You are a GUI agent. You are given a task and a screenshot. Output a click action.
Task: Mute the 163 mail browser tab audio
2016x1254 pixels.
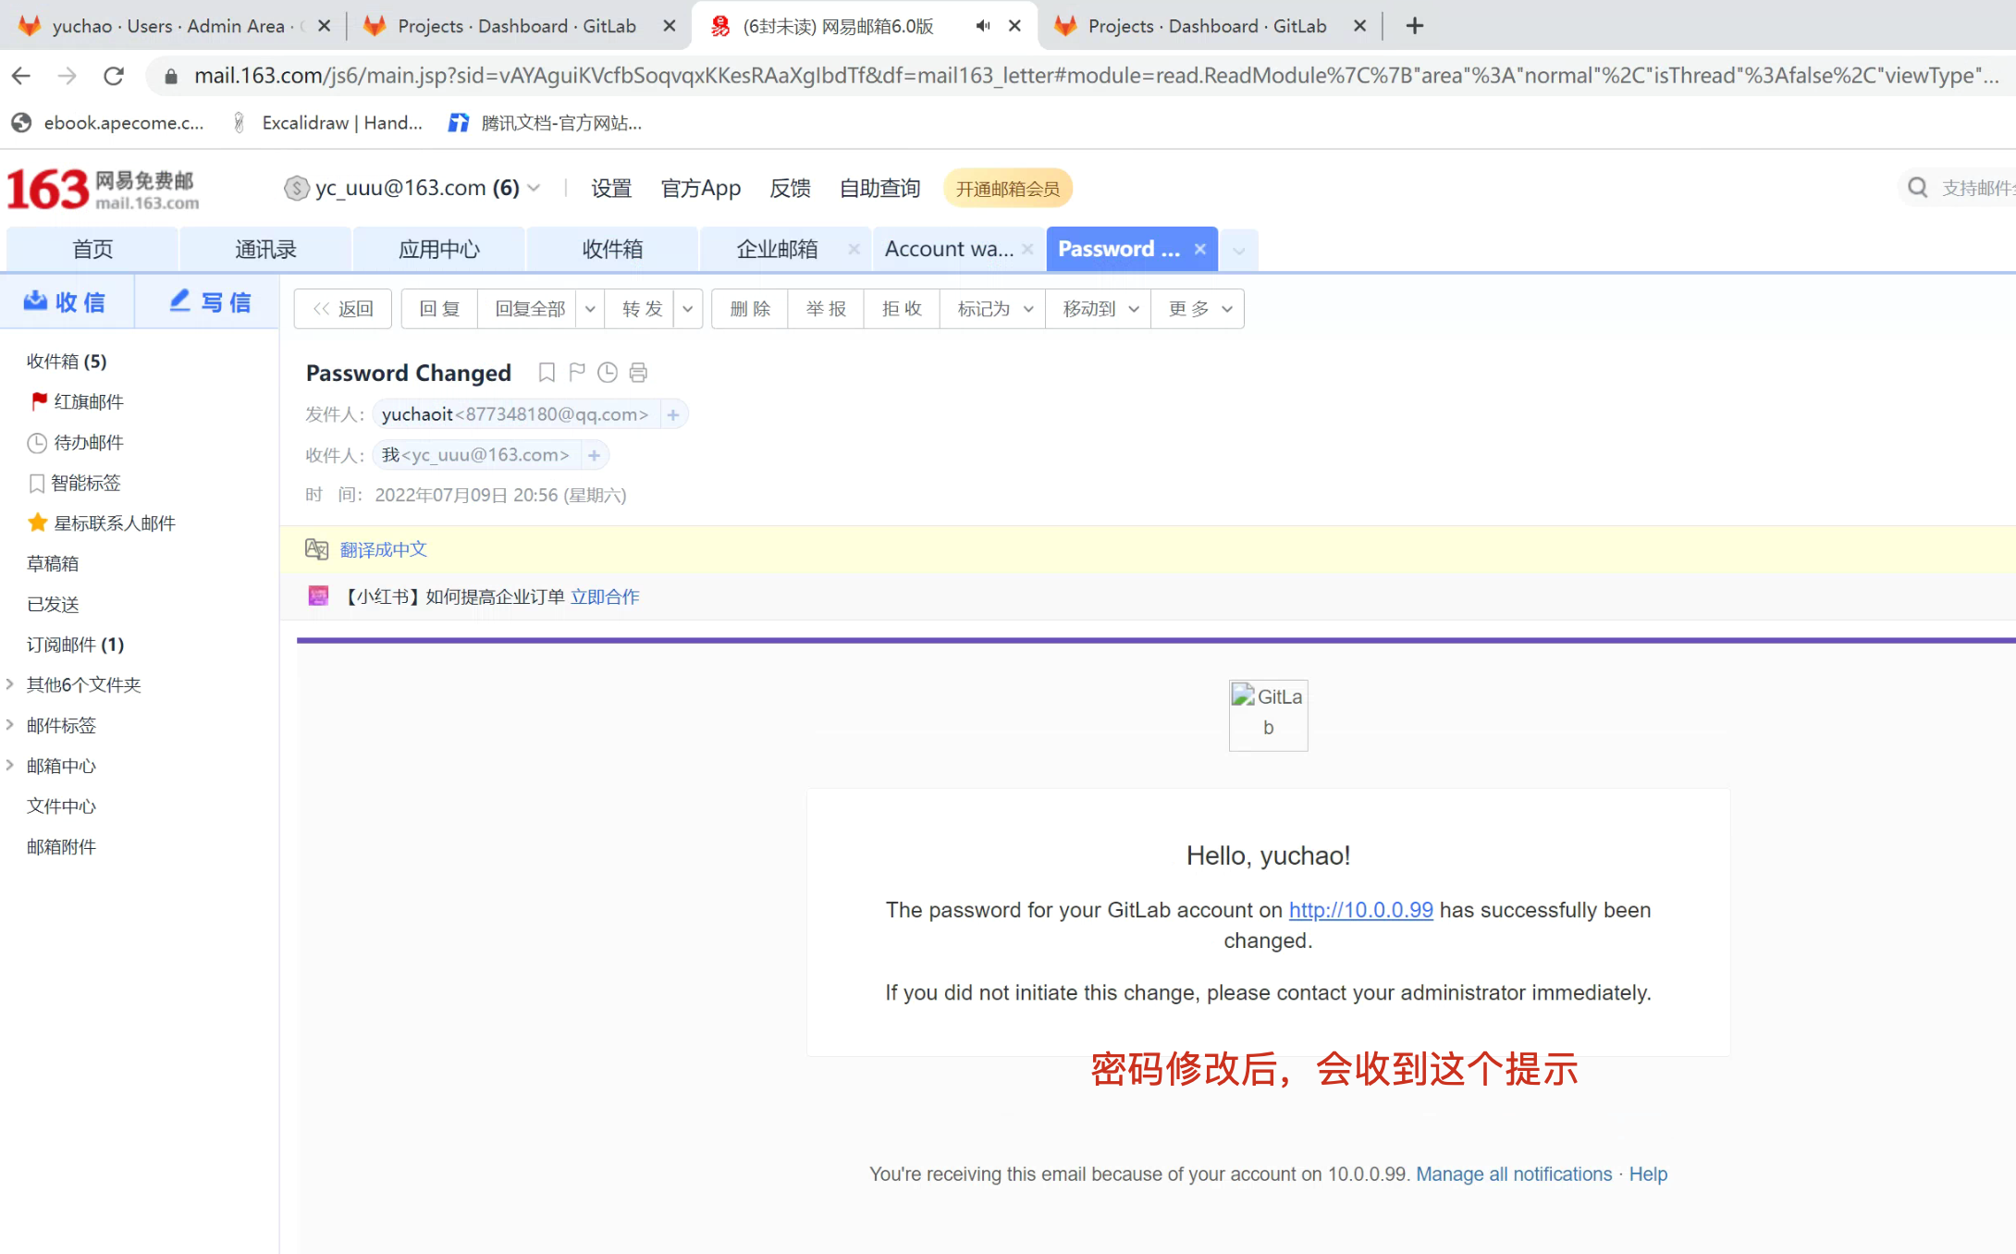(x=982, y=26)
